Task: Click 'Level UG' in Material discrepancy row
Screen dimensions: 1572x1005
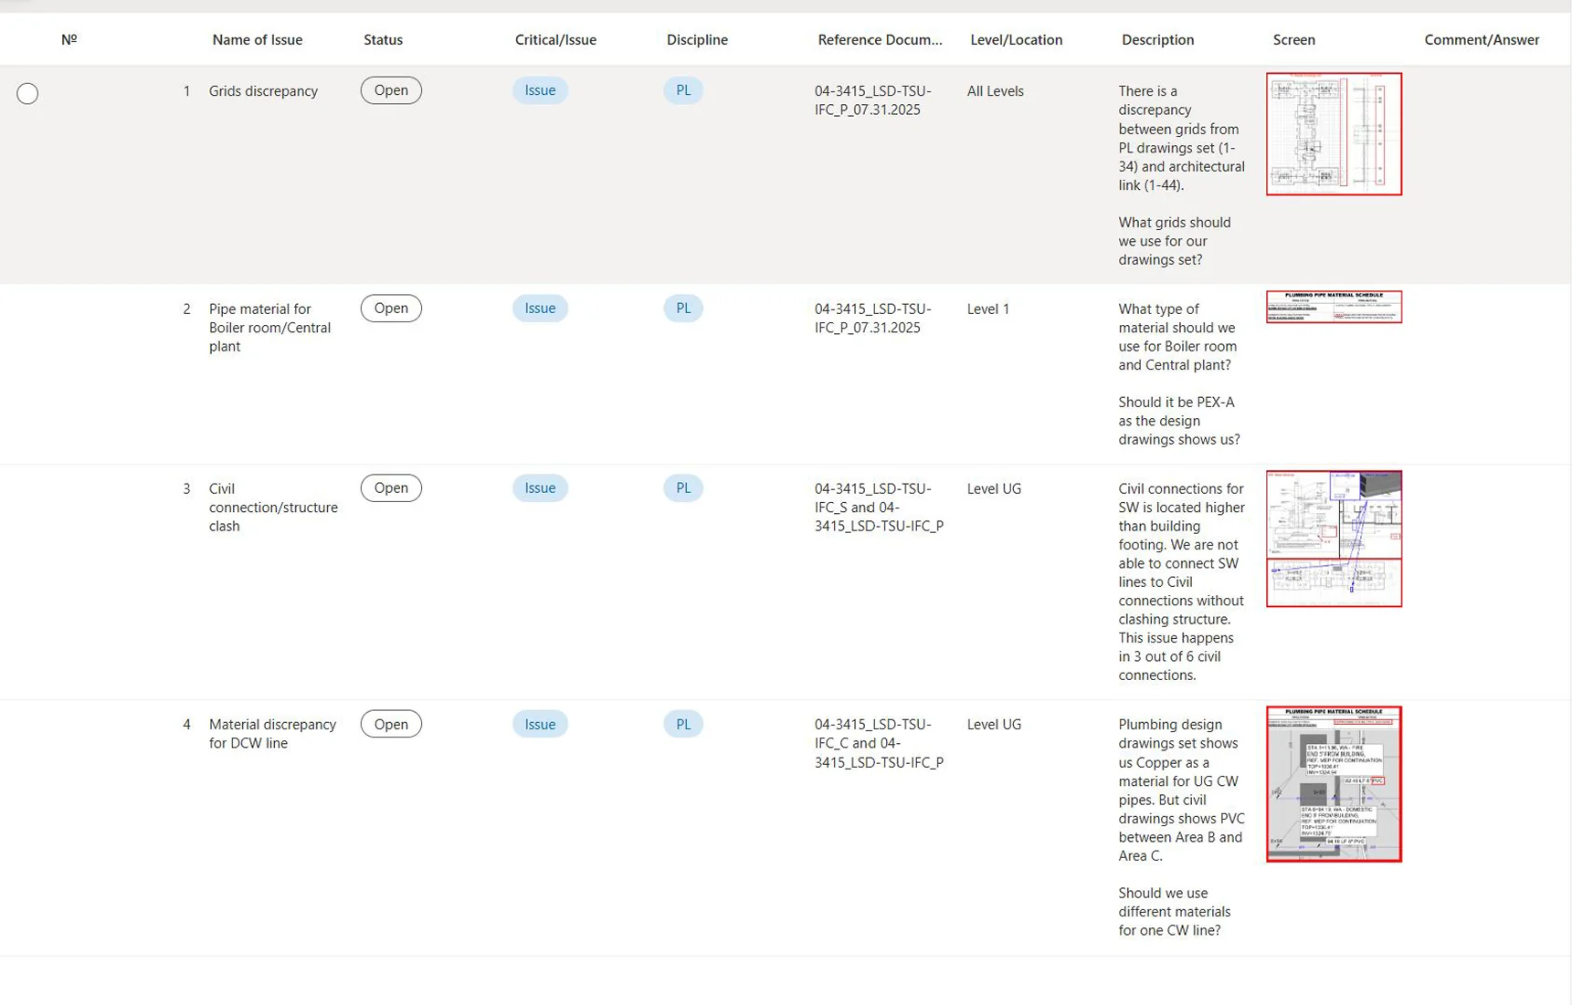Action: tap(994, 725)
